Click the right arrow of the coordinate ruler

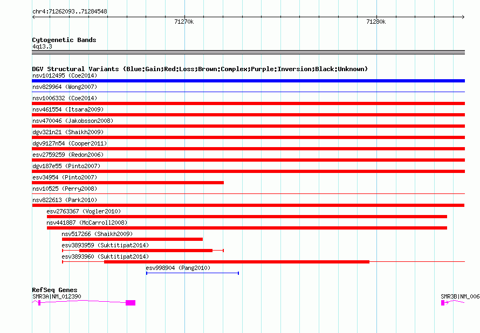tap(463, 17)
